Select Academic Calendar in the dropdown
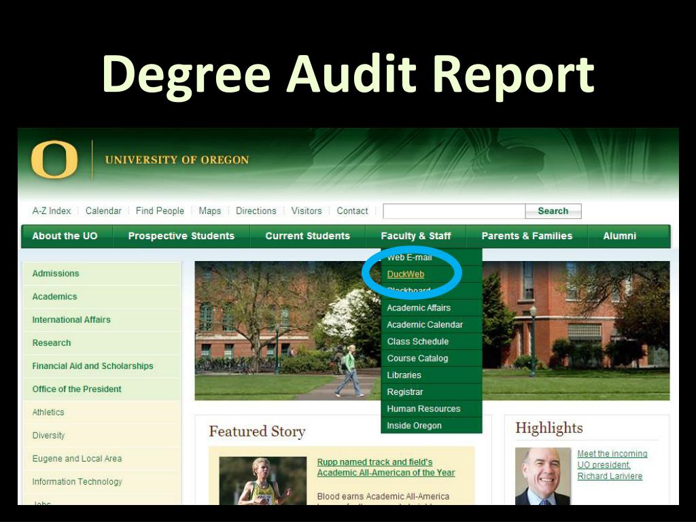Screen dimensions: 696x522 (432, 324)
